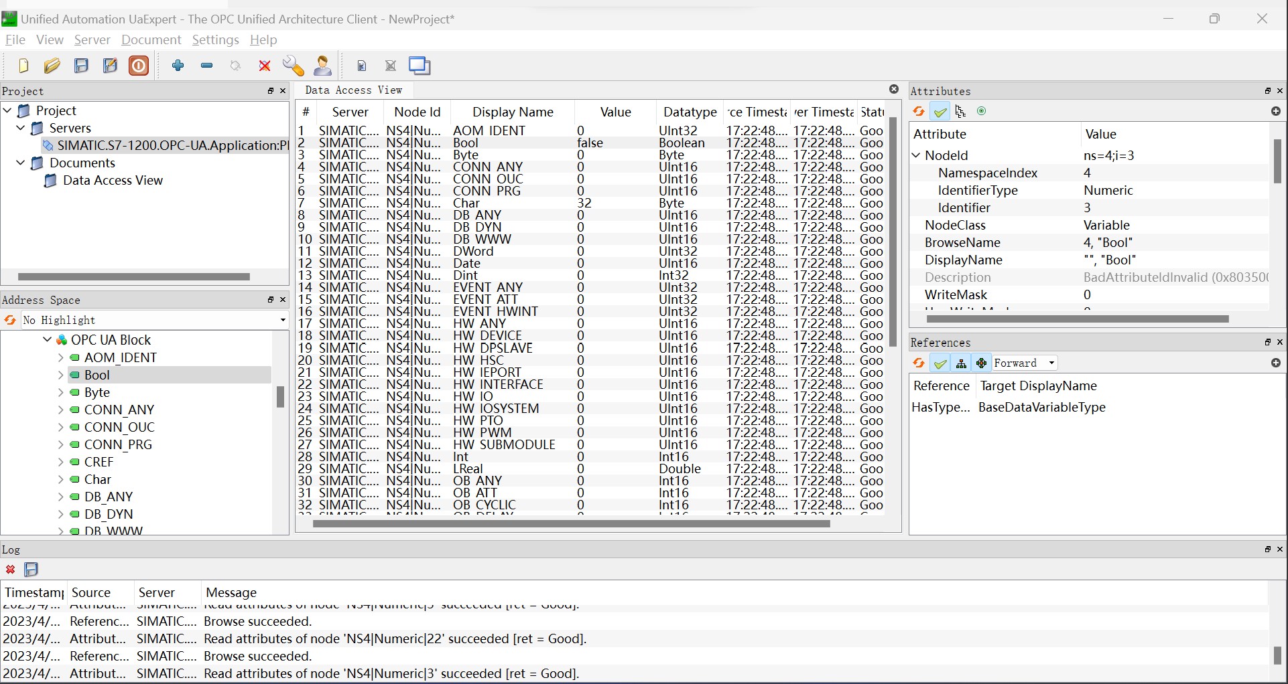
Task: Open the No Highlight dropdown
Action: click(x=154, y=321)
